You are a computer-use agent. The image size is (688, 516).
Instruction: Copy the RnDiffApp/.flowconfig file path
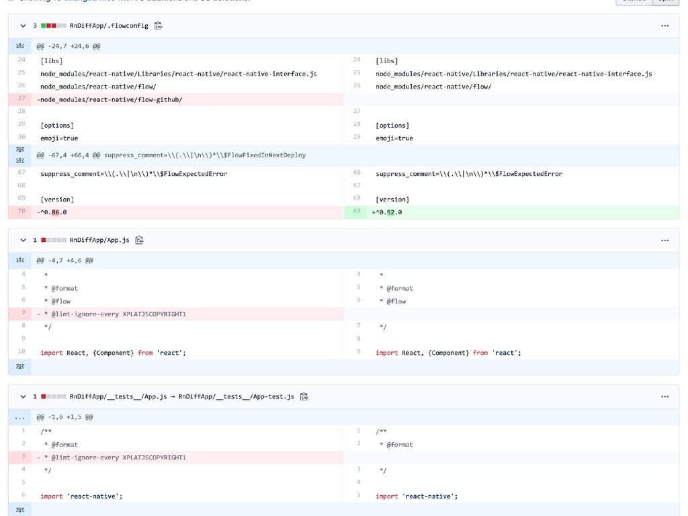pos(159,26)
